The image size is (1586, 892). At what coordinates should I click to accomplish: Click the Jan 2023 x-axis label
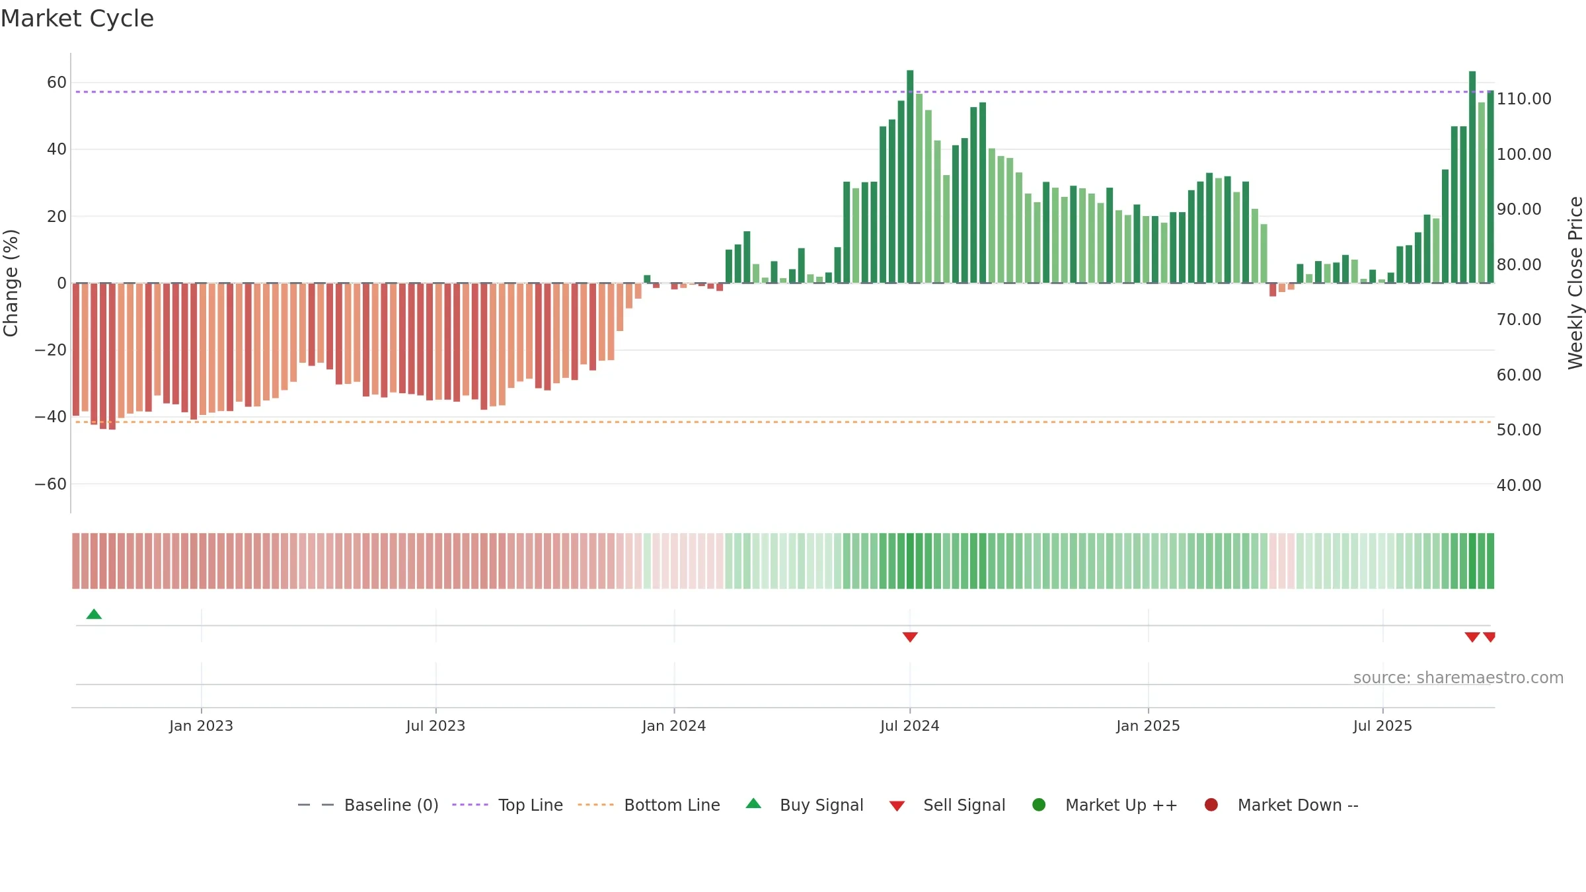tap(201, 725)
